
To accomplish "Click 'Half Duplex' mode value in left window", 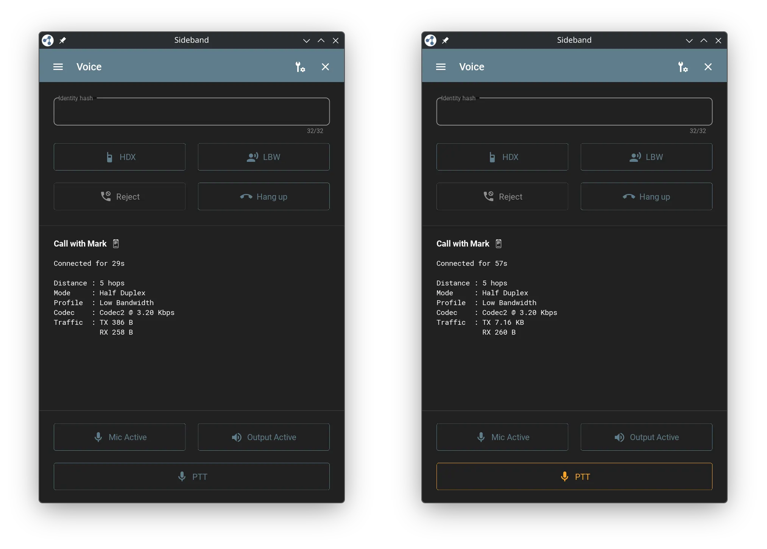I will tap(122, 293).
